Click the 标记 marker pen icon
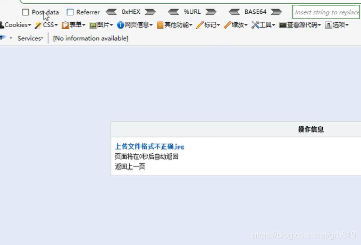This screenshot has height=245, width=361. point(200,25)
